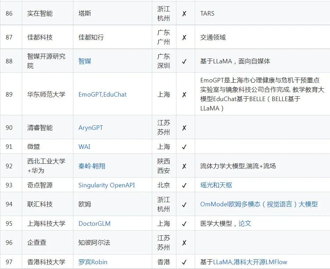Screen dimensions: 330x269
Task: Click the TARS remark text
Action: click(207, 13)
